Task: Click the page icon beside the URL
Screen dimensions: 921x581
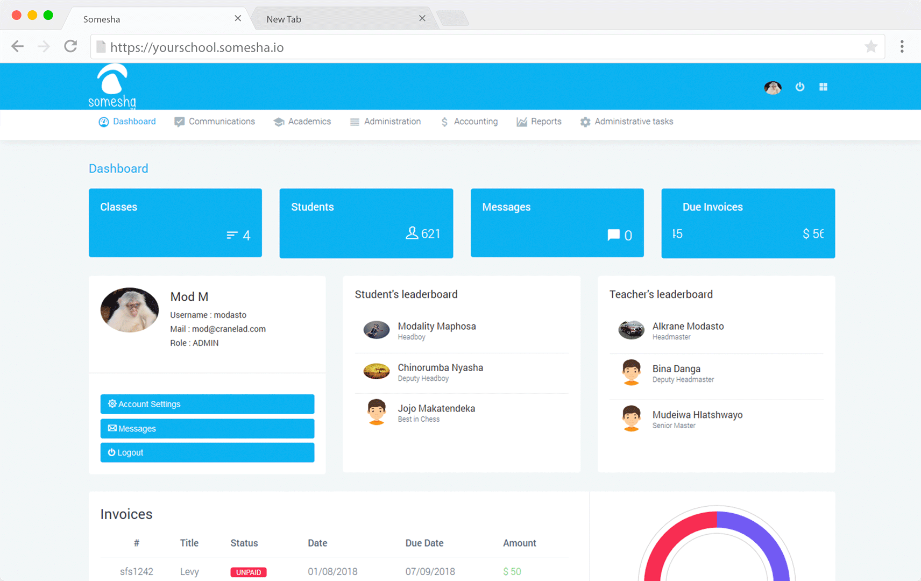Action: pyautogui.click(x=101, y=47)
